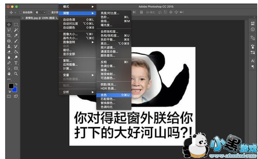This screenshot has width=258, height=159.
Task: Click the 3D pan icon in options bar
Action: click(171, 12)
